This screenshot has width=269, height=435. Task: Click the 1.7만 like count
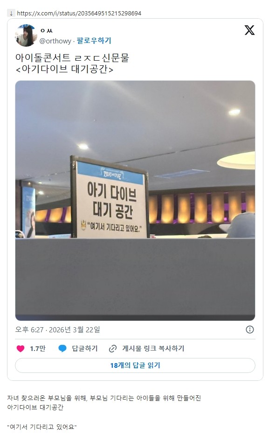tap(38, 349)
